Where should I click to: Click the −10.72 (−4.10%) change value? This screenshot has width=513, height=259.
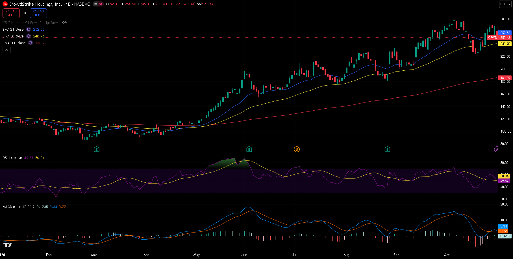182,4
